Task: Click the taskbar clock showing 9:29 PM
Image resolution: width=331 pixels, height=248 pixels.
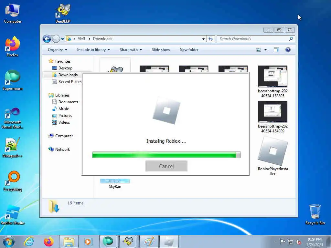Action: pos(315,242)
